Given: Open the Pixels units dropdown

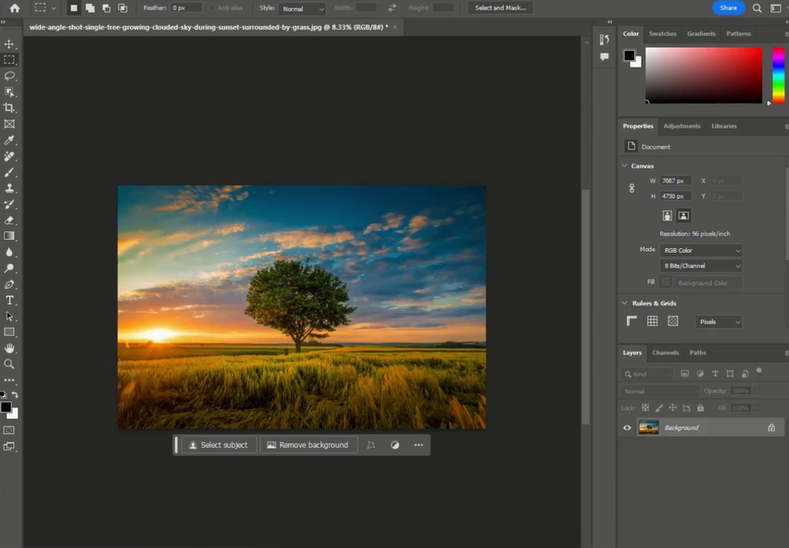Looking at the screenshot, I should [x=719, y=322].
